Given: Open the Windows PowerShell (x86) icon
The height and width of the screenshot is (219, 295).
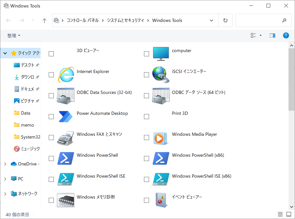Looking at the screenshot, I should click(x=161, y=158).
